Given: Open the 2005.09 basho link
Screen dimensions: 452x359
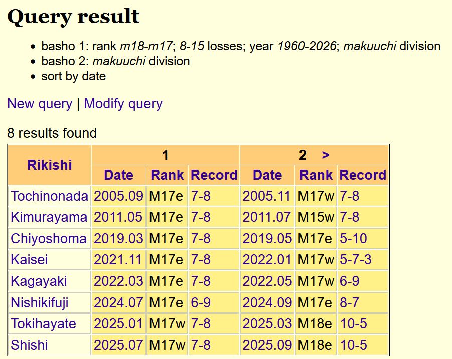Looking at the screenshot, I should 118,196.
